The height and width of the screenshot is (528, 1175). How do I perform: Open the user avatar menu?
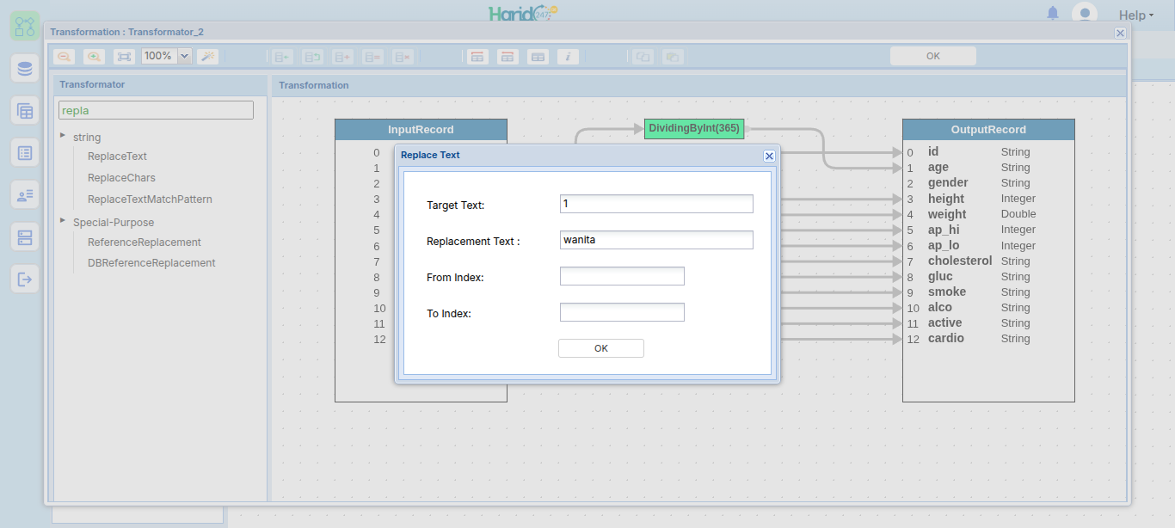click(x=1085, y=14)
